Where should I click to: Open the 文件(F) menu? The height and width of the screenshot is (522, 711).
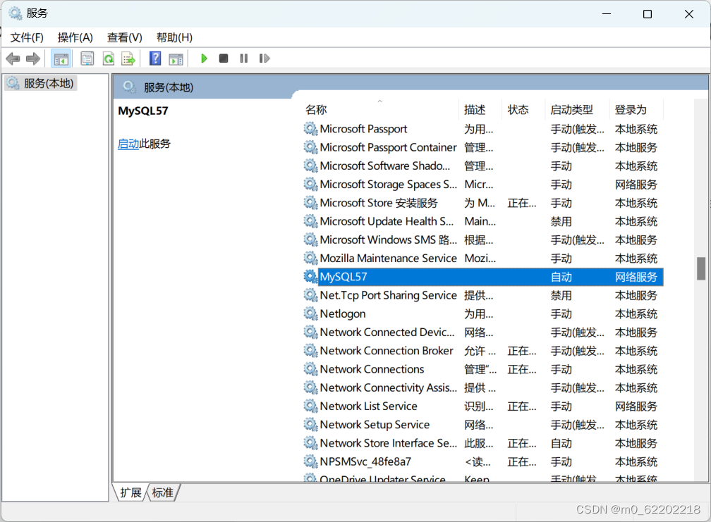[x=27, y=37]
